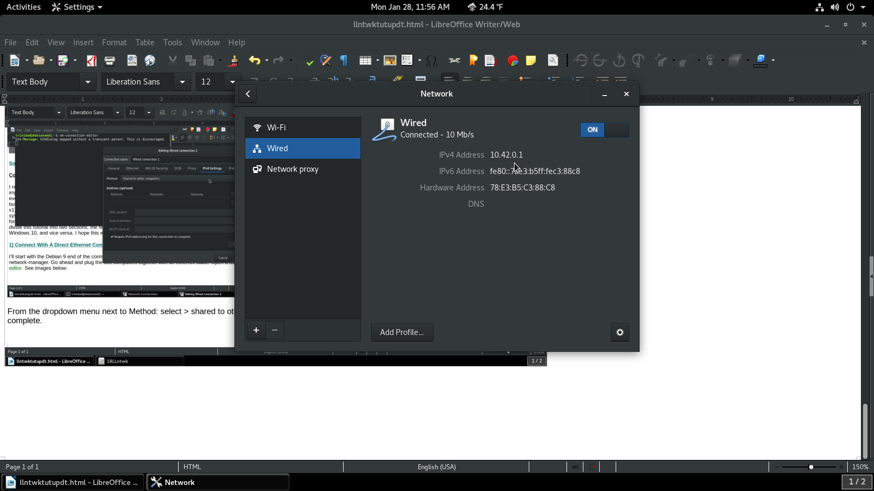Open the HTML Source view icon

click(x=132, y=61)
